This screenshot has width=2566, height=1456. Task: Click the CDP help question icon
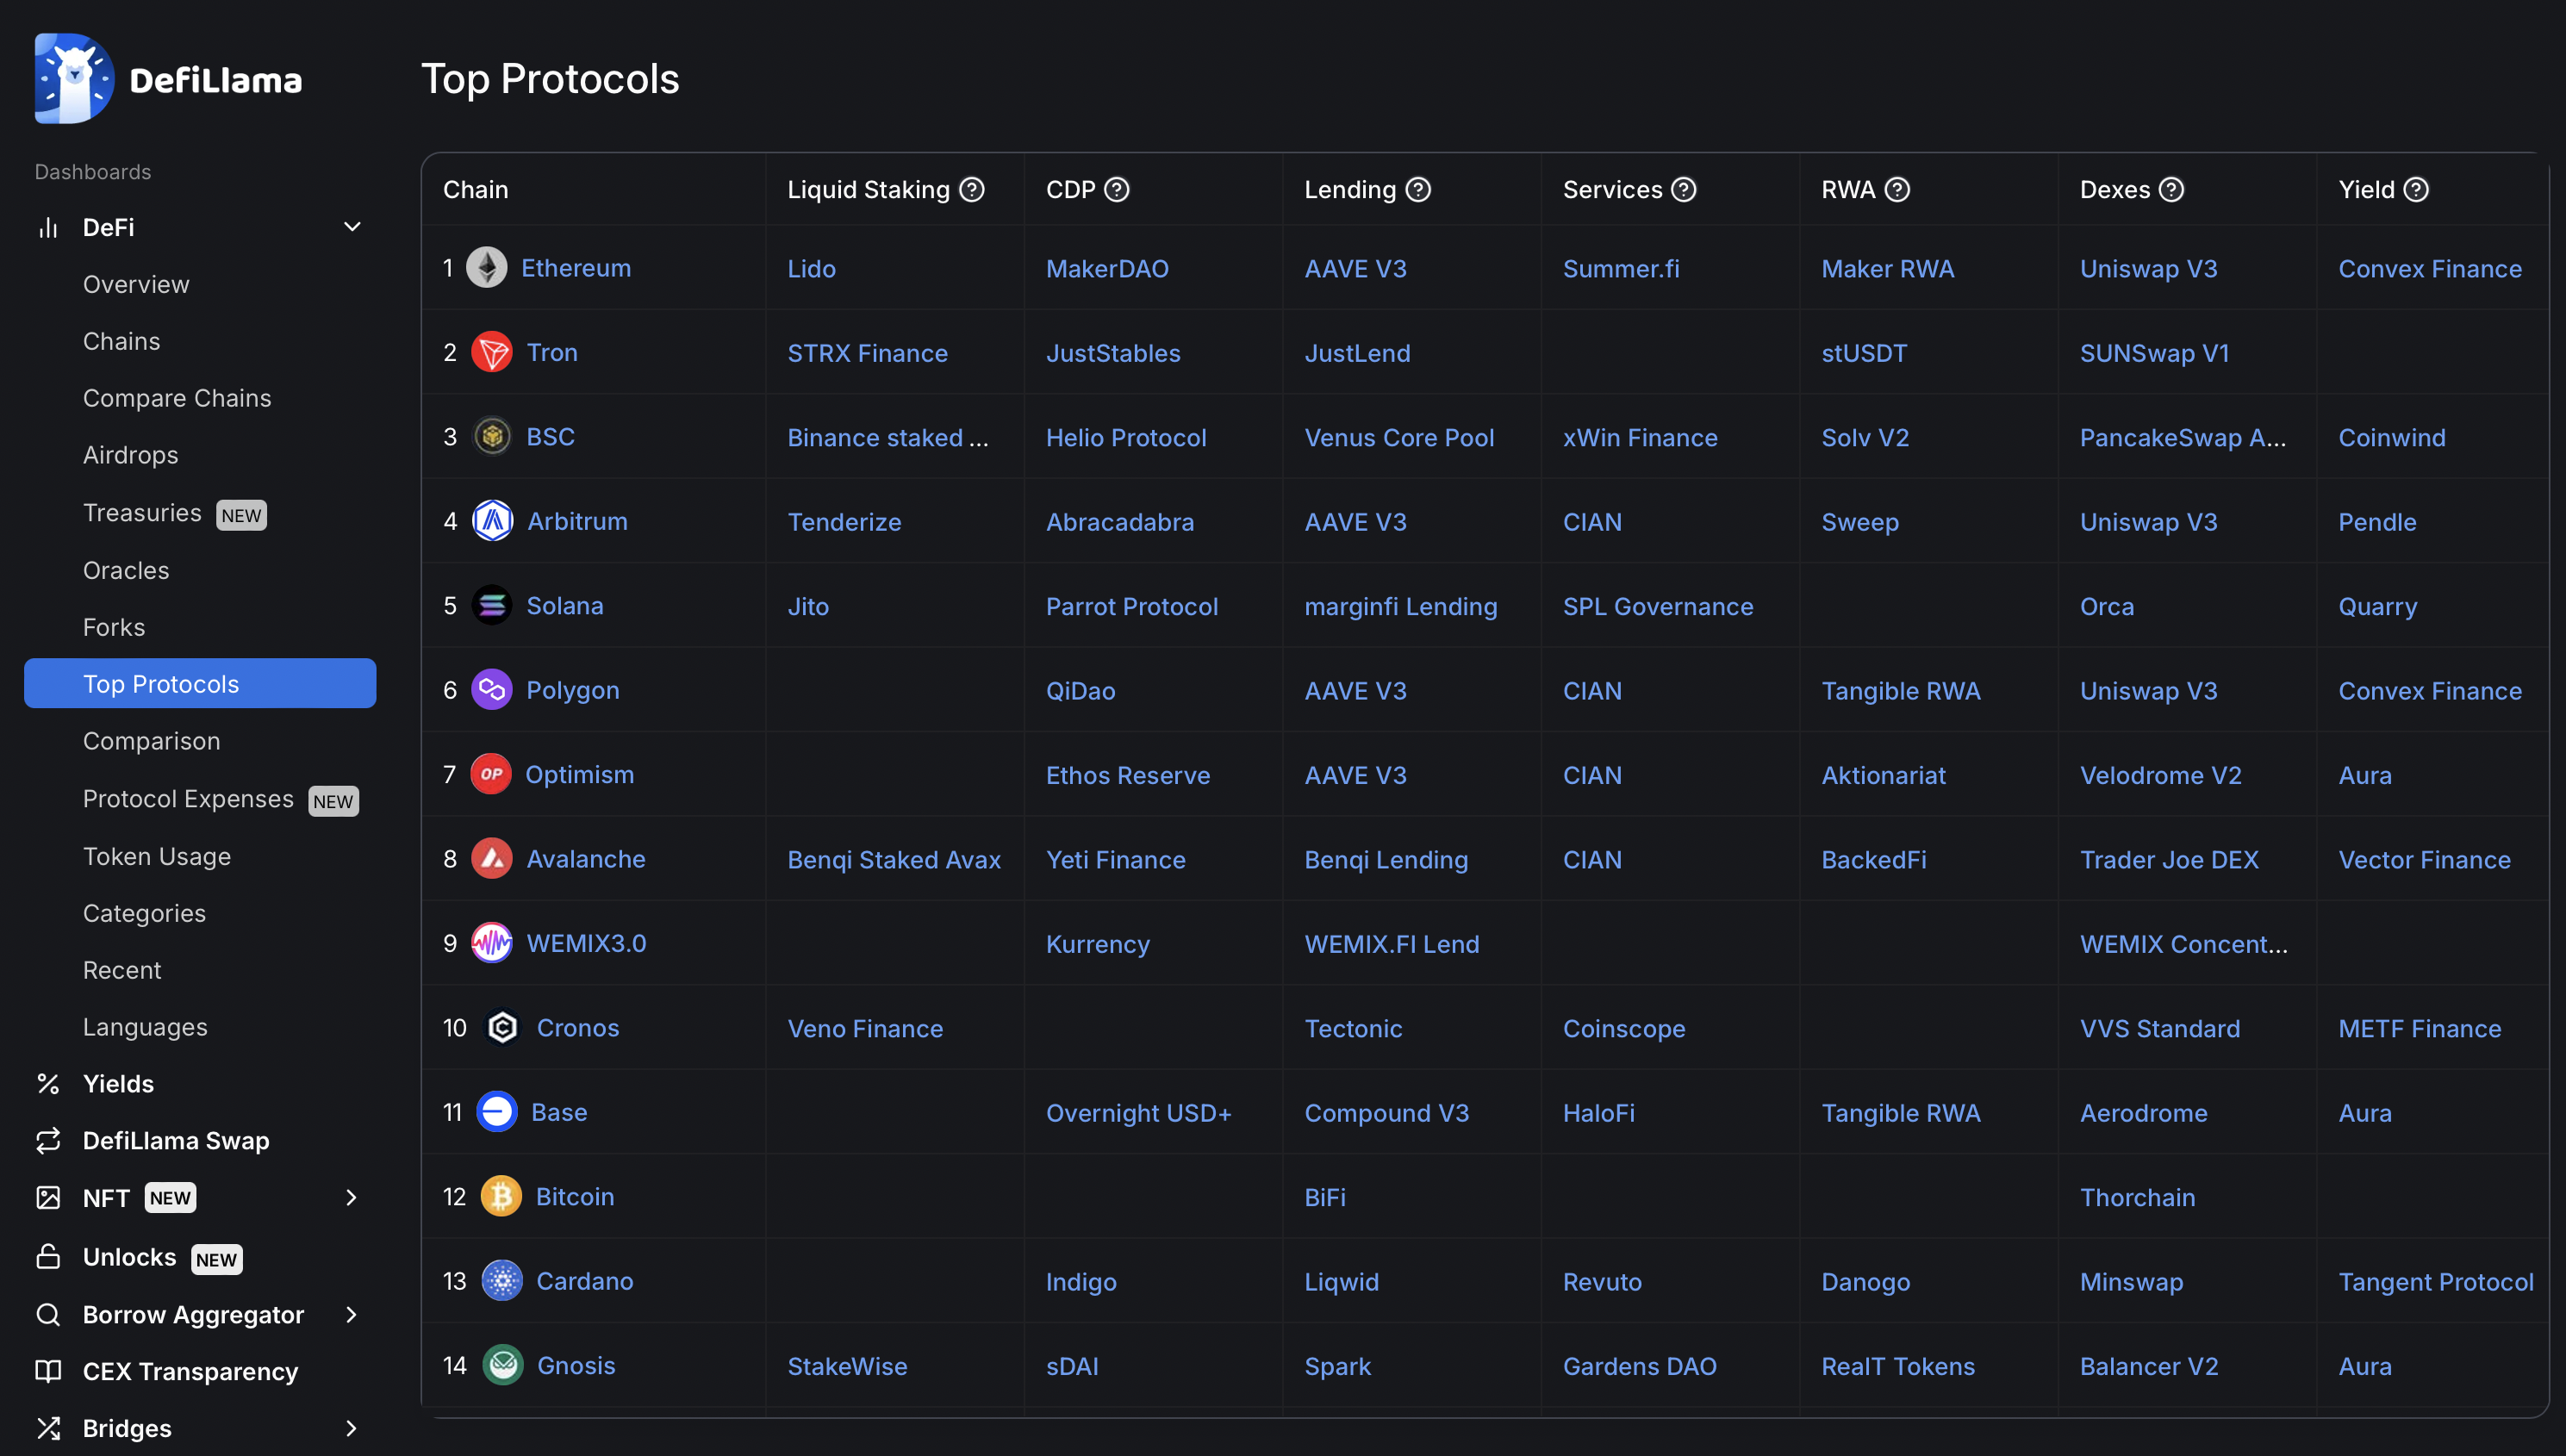tap(1117, 189)
